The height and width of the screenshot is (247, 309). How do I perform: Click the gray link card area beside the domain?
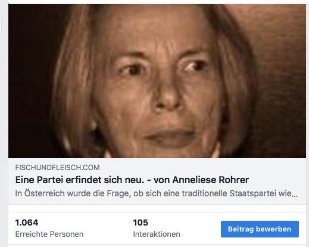pyautogui.click(x=198, y=168)
